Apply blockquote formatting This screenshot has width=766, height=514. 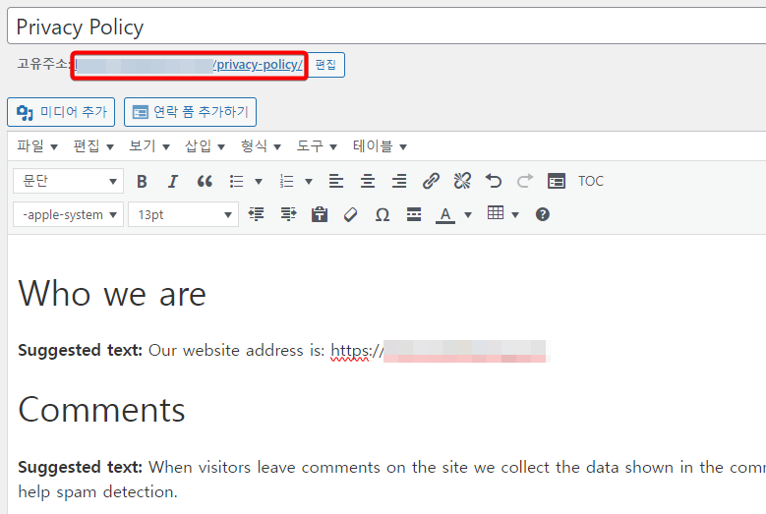coord(205,182)
